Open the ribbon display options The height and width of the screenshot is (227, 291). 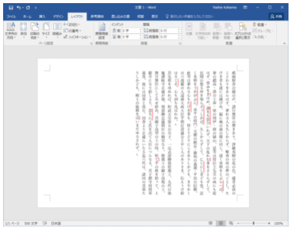point(245,7)
